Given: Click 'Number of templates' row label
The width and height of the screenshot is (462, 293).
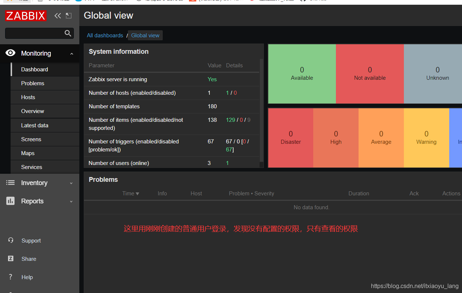Looking at the screenshot, I should click(x=114, y=106).
